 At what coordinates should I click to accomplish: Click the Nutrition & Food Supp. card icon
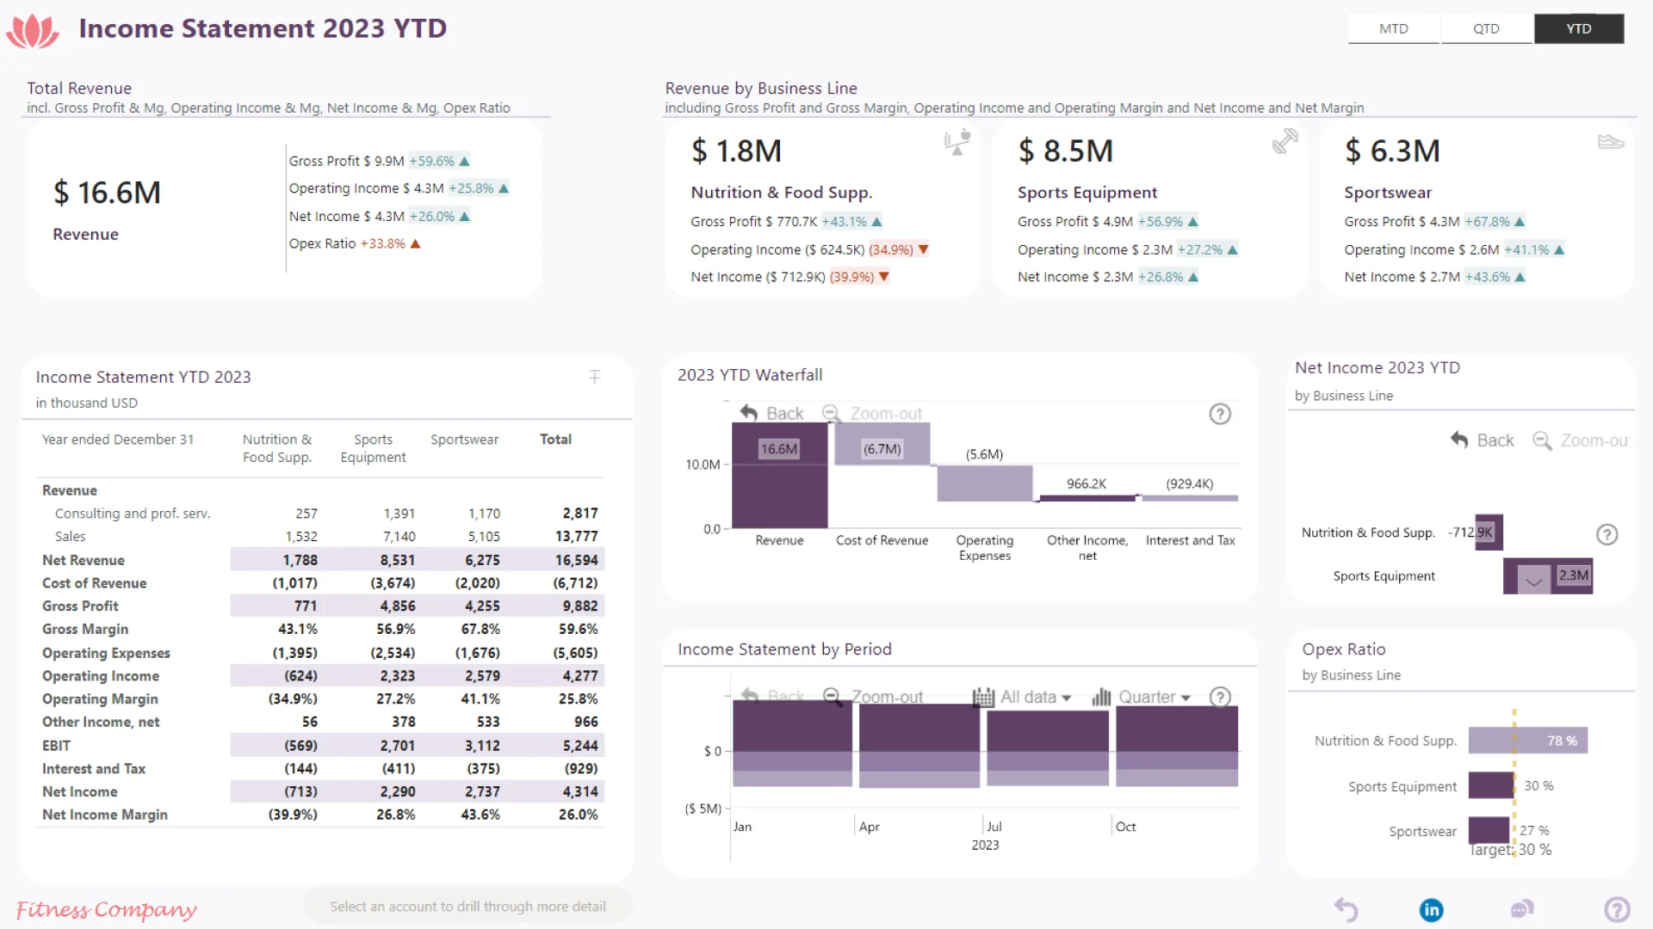957,142
